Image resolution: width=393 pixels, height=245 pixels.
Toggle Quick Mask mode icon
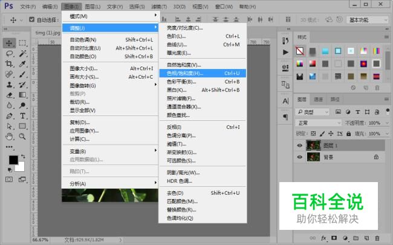[x=9, y=180]
